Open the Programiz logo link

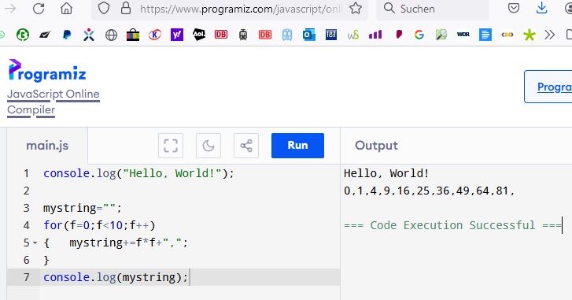47,71
